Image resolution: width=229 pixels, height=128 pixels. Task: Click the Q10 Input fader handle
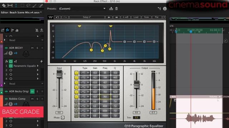pyautogui.click(x=59, y=74)
